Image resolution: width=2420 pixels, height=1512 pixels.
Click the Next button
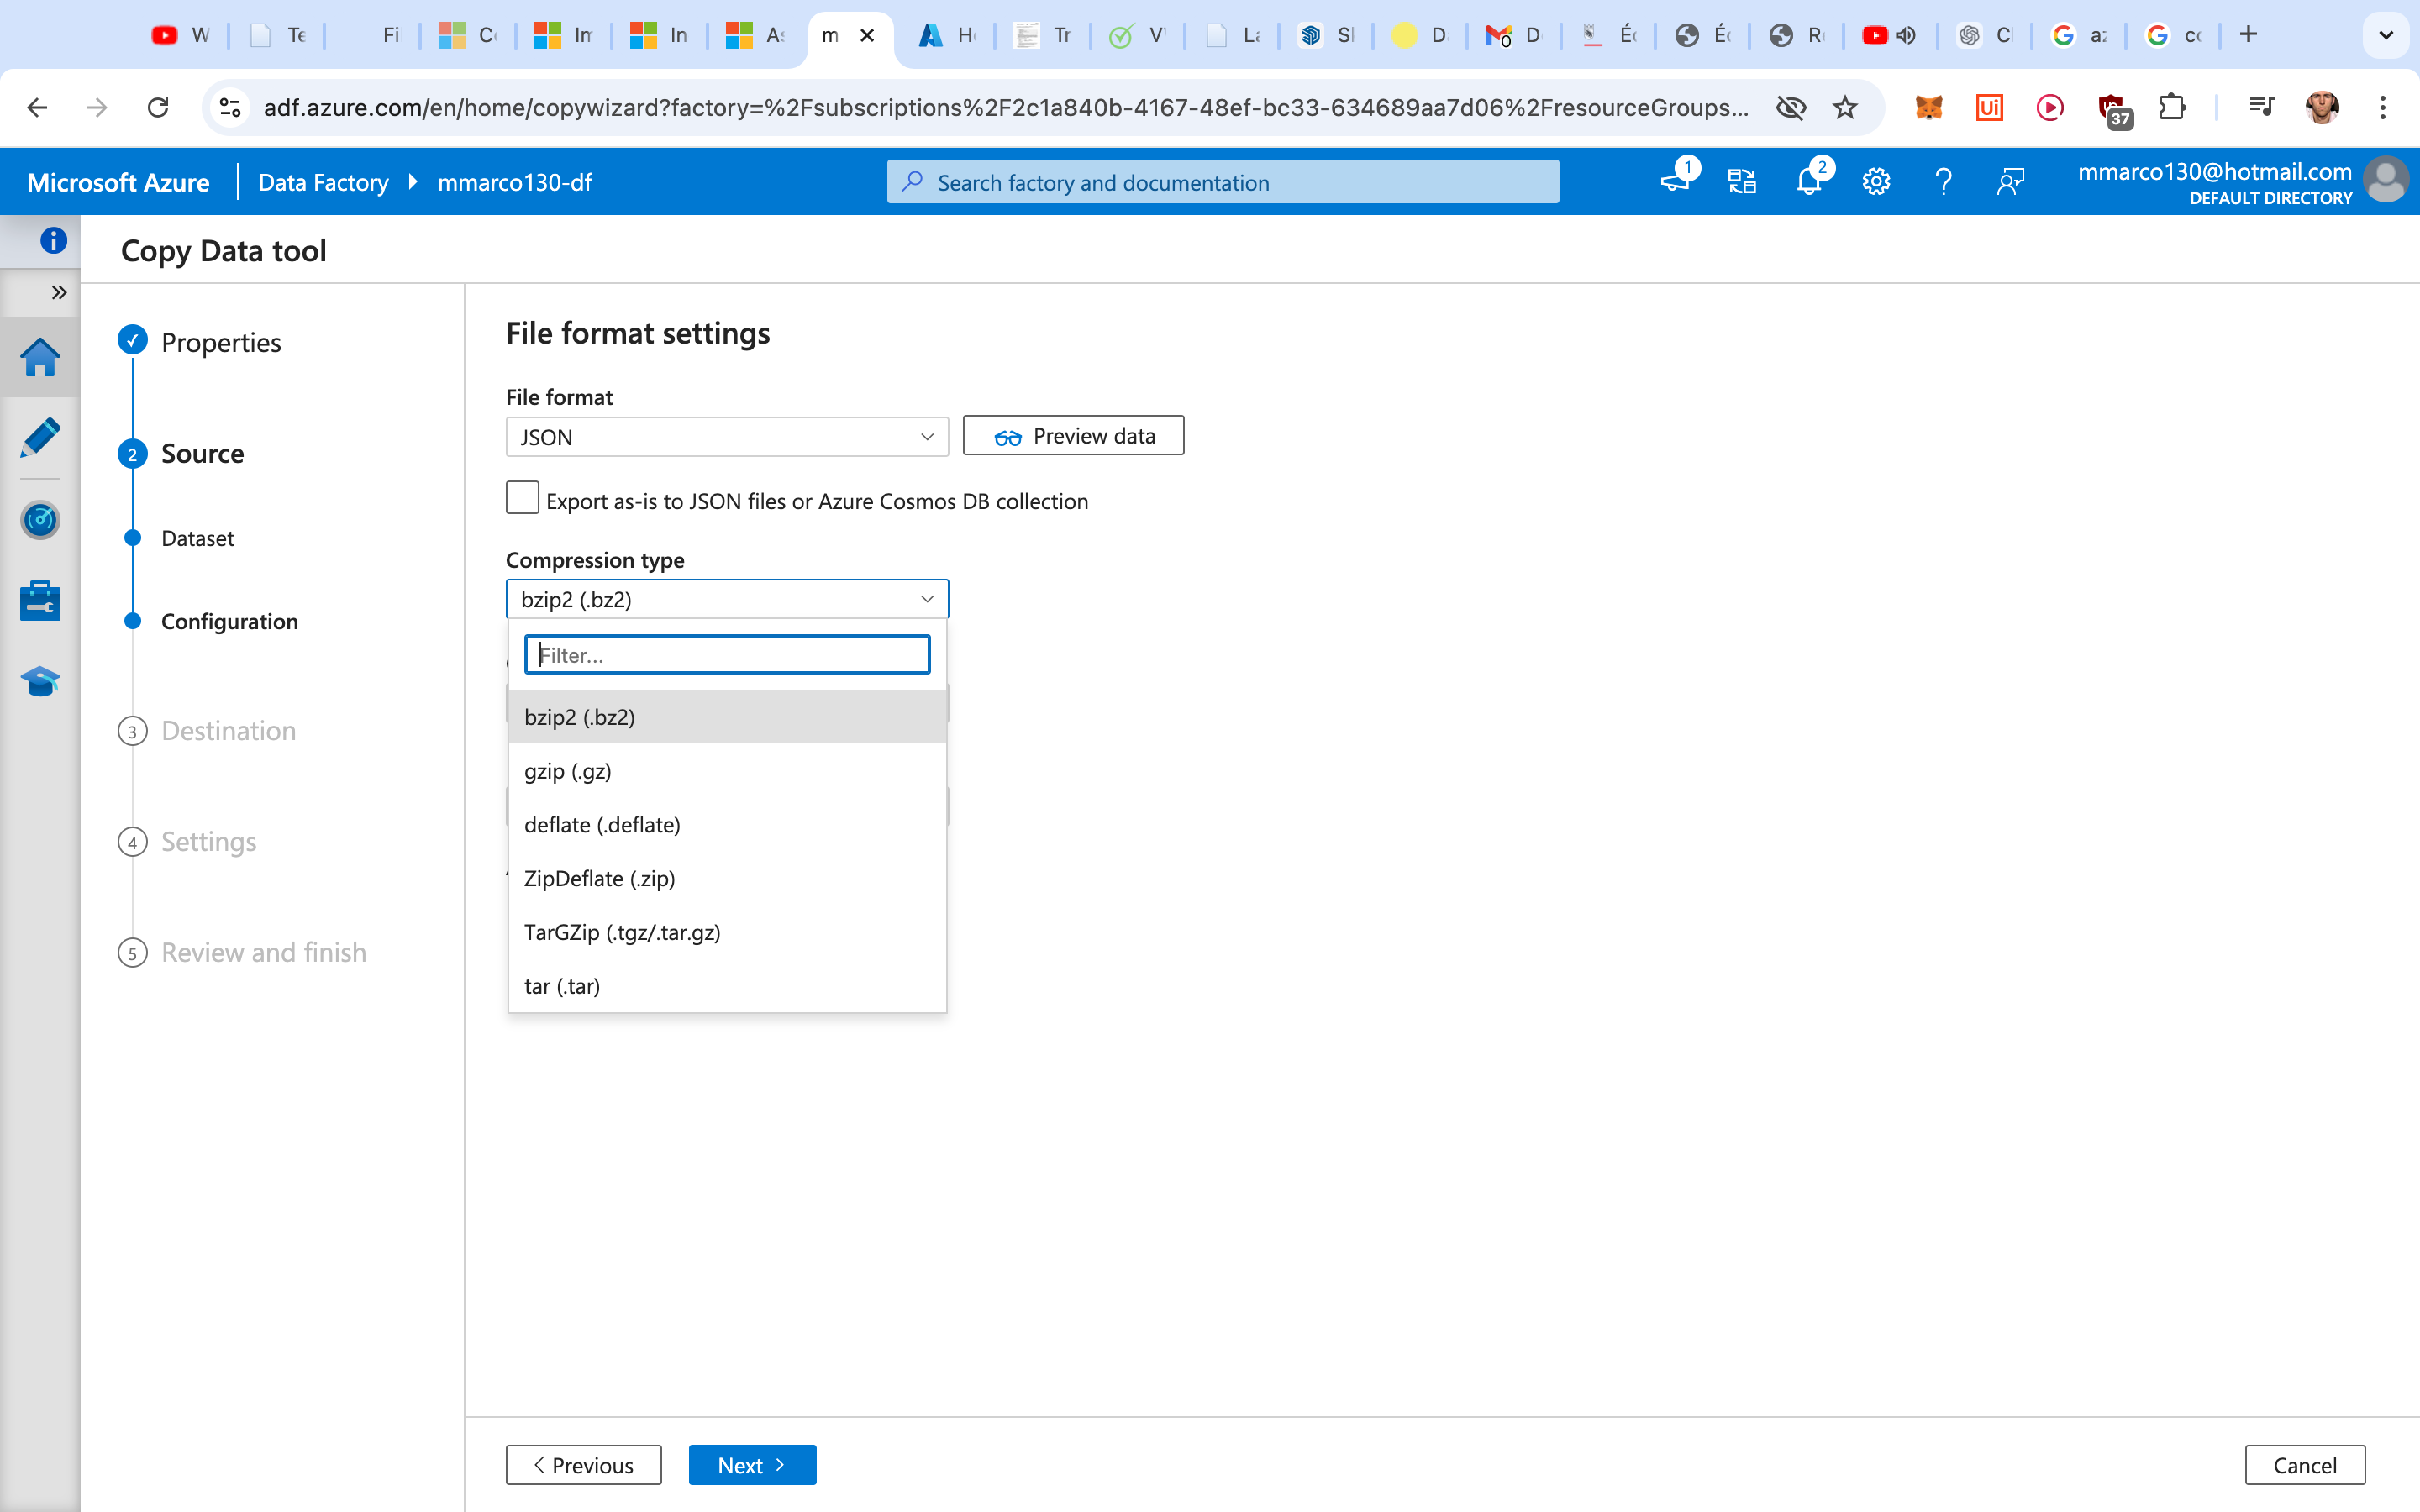752,1464
